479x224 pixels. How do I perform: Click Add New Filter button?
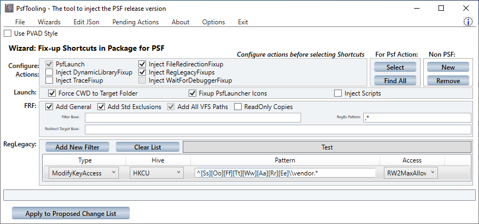click(77, 147)
